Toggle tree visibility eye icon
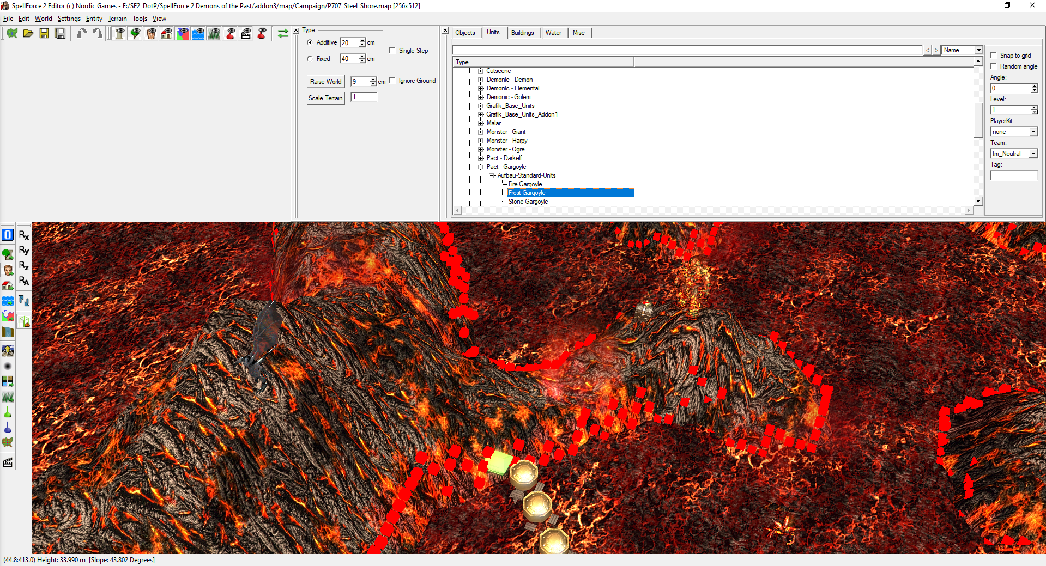This screenshot has height=566, width=1046. pos(136,34)
